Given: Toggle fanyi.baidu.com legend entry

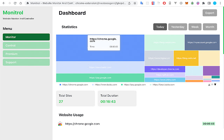Looking at the screenshot, I should pyautogui.click(x=162, y=85).
